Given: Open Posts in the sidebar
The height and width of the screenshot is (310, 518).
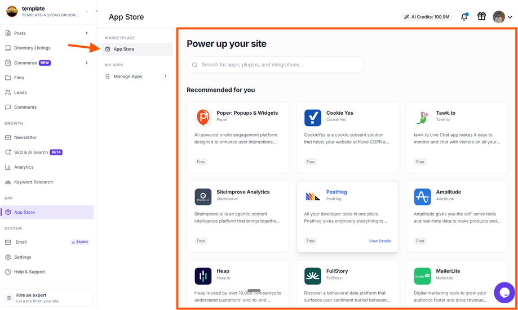Looking at the screenshot, I should [x=20, y=33].
